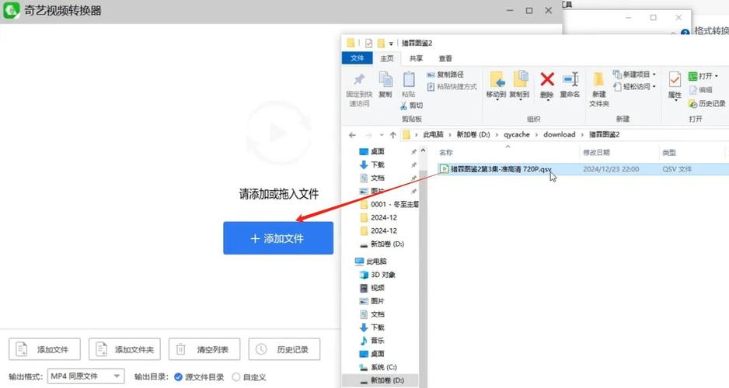Screen dimensions: 729x388
Task: Click the 复制 icon in ribbon clipboard group
Action: tap(385, 79)
